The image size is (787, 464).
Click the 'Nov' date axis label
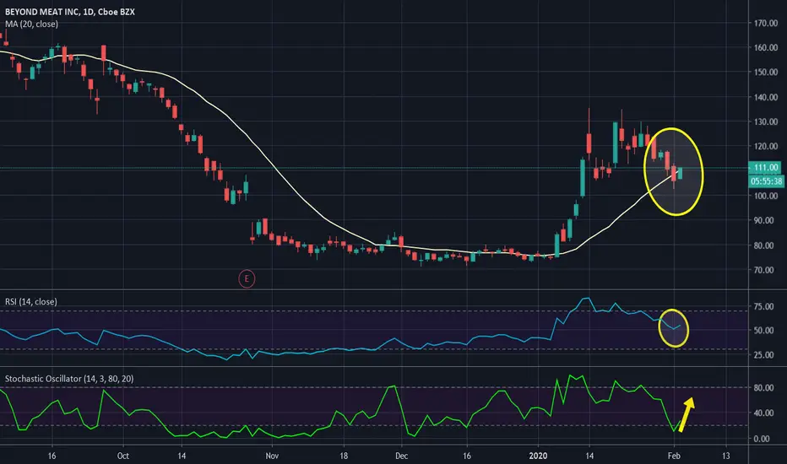[272, 456]
